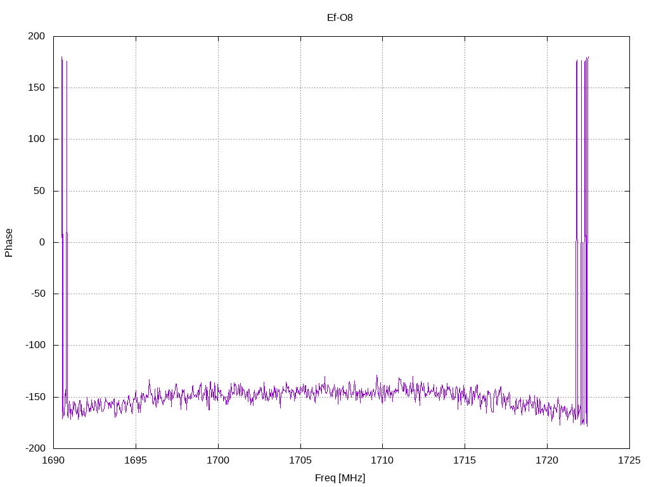
Task: Click the 'Freq [MHz]' x-axis label
Action: 340,478
